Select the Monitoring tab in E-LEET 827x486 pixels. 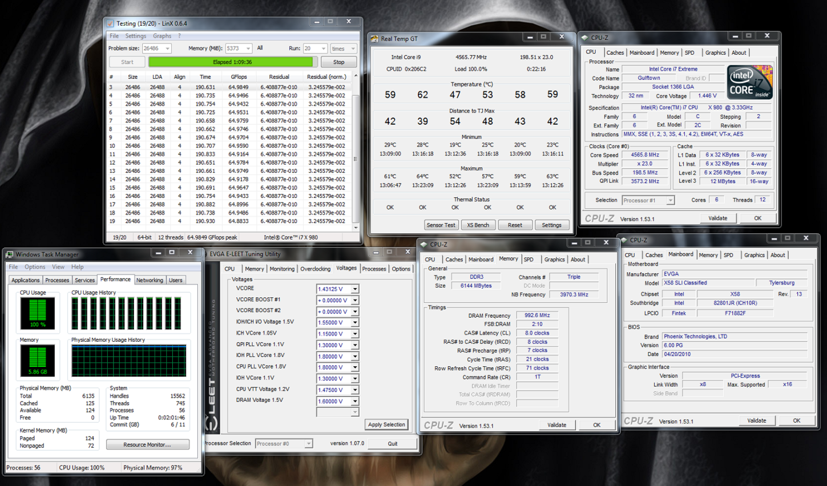click(282, 269)
